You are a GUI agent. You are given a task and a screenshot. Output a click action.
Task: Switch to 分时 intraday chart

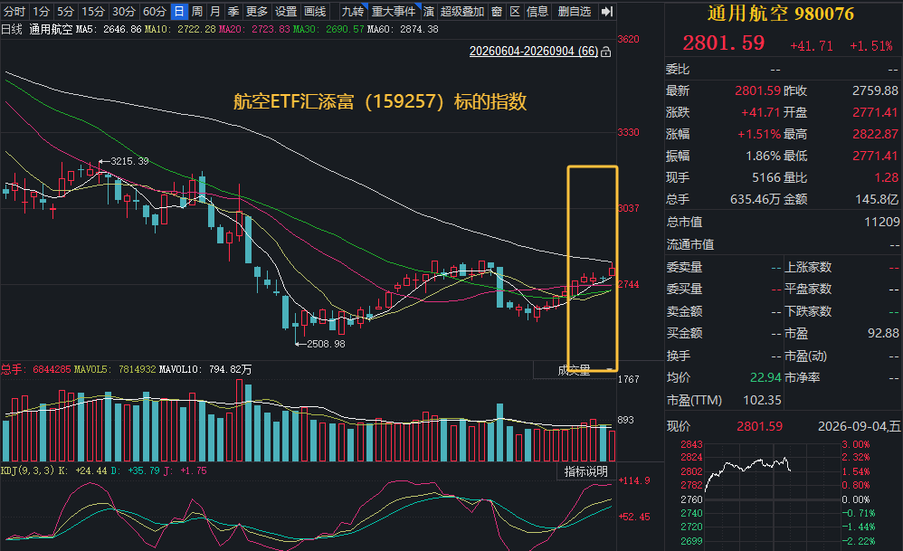[14, 12]
